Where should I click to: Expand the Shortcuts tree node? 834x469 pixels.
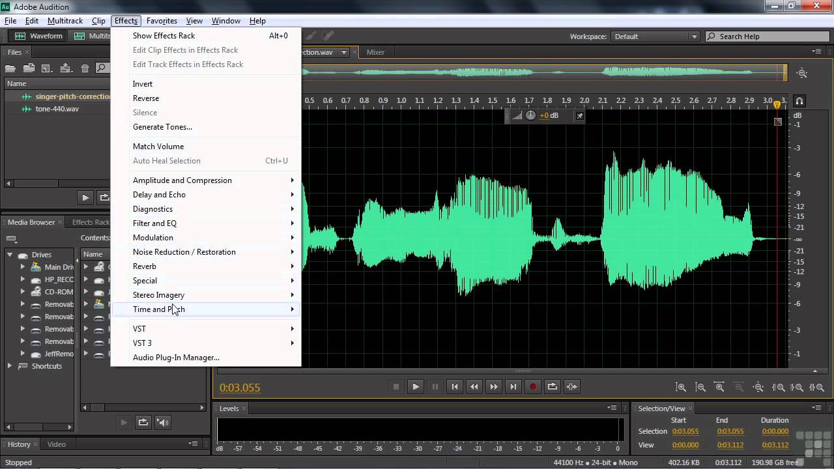coord(10,366)
